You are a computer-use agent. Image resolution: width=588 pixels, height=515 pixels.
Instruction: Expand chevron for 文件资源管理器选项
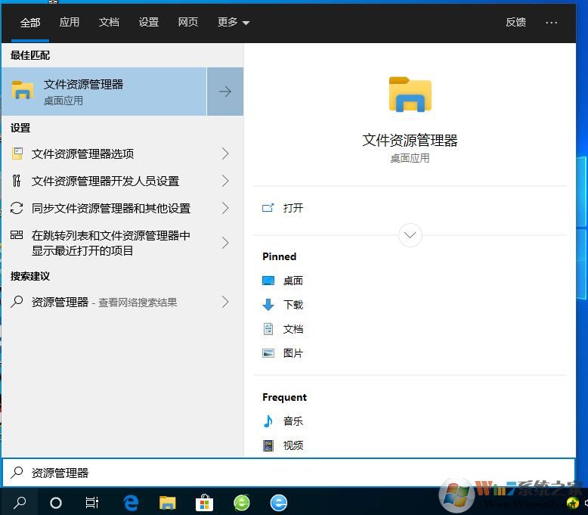(225, 154)
